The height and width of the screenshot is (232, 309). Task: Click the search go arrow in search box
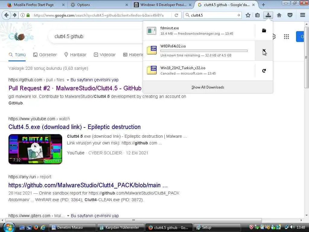[x=238, y=15]
